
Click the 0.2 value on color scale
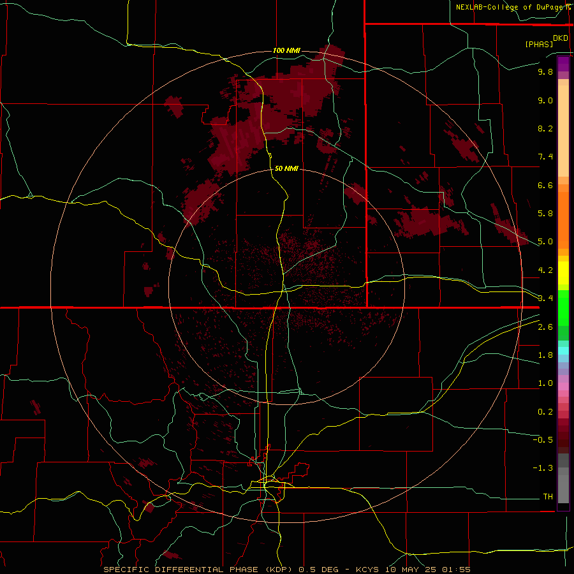[545, 412]
